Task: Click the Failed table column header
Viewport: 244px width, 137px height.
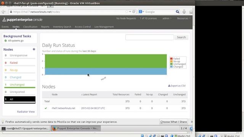Action: pyautogui.click(x=138, y=94)
